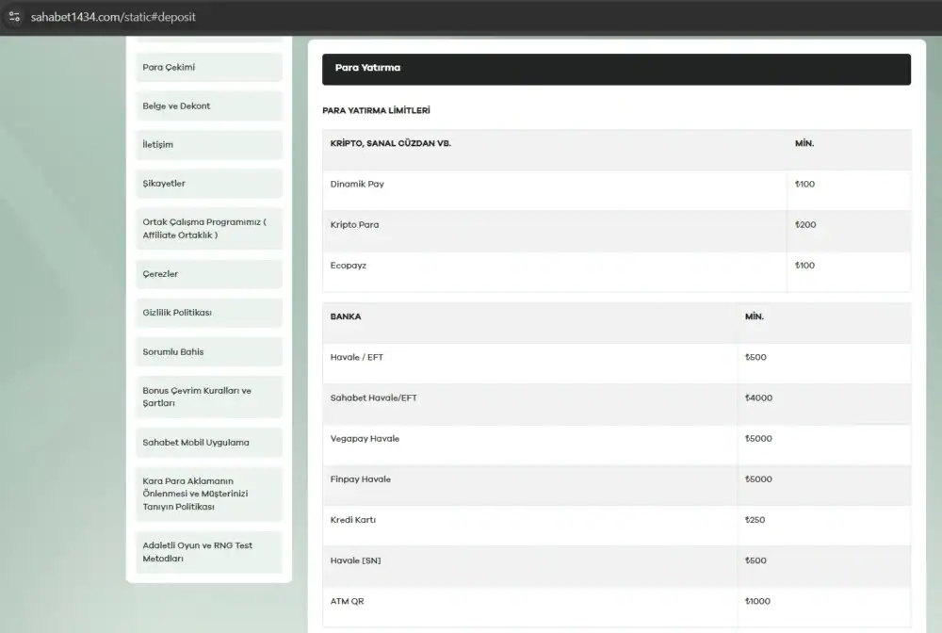Click the site permissions icon in address bar
Screen dimensions: 942x633
[x=12, y=16]
